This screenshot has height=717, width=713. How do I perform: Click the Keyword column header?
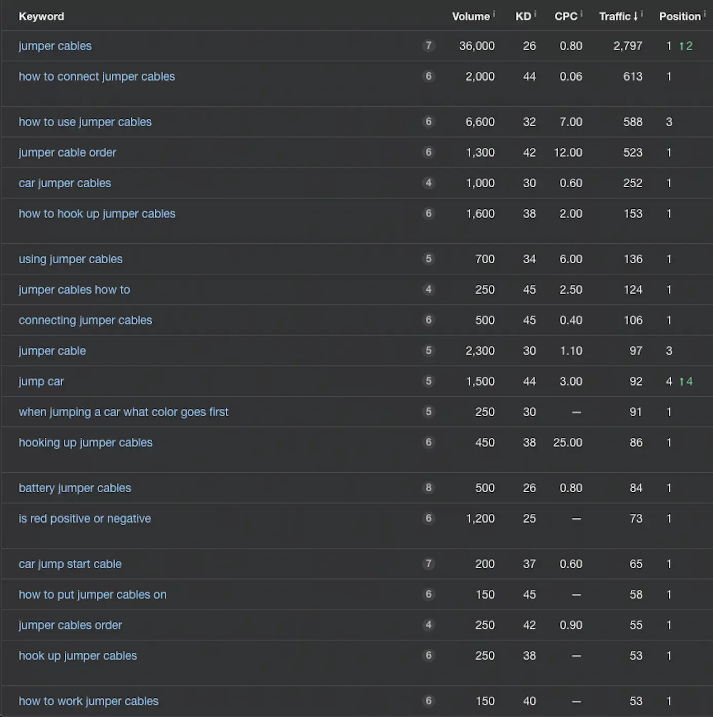(42, 16)
